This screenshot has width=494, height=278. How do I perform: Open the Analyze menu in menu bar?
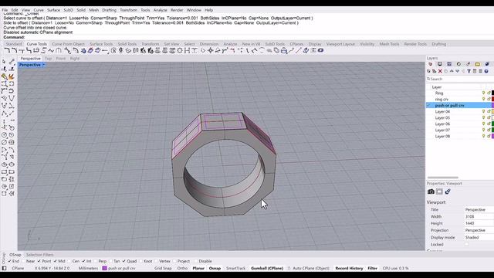tap(160, 10)
